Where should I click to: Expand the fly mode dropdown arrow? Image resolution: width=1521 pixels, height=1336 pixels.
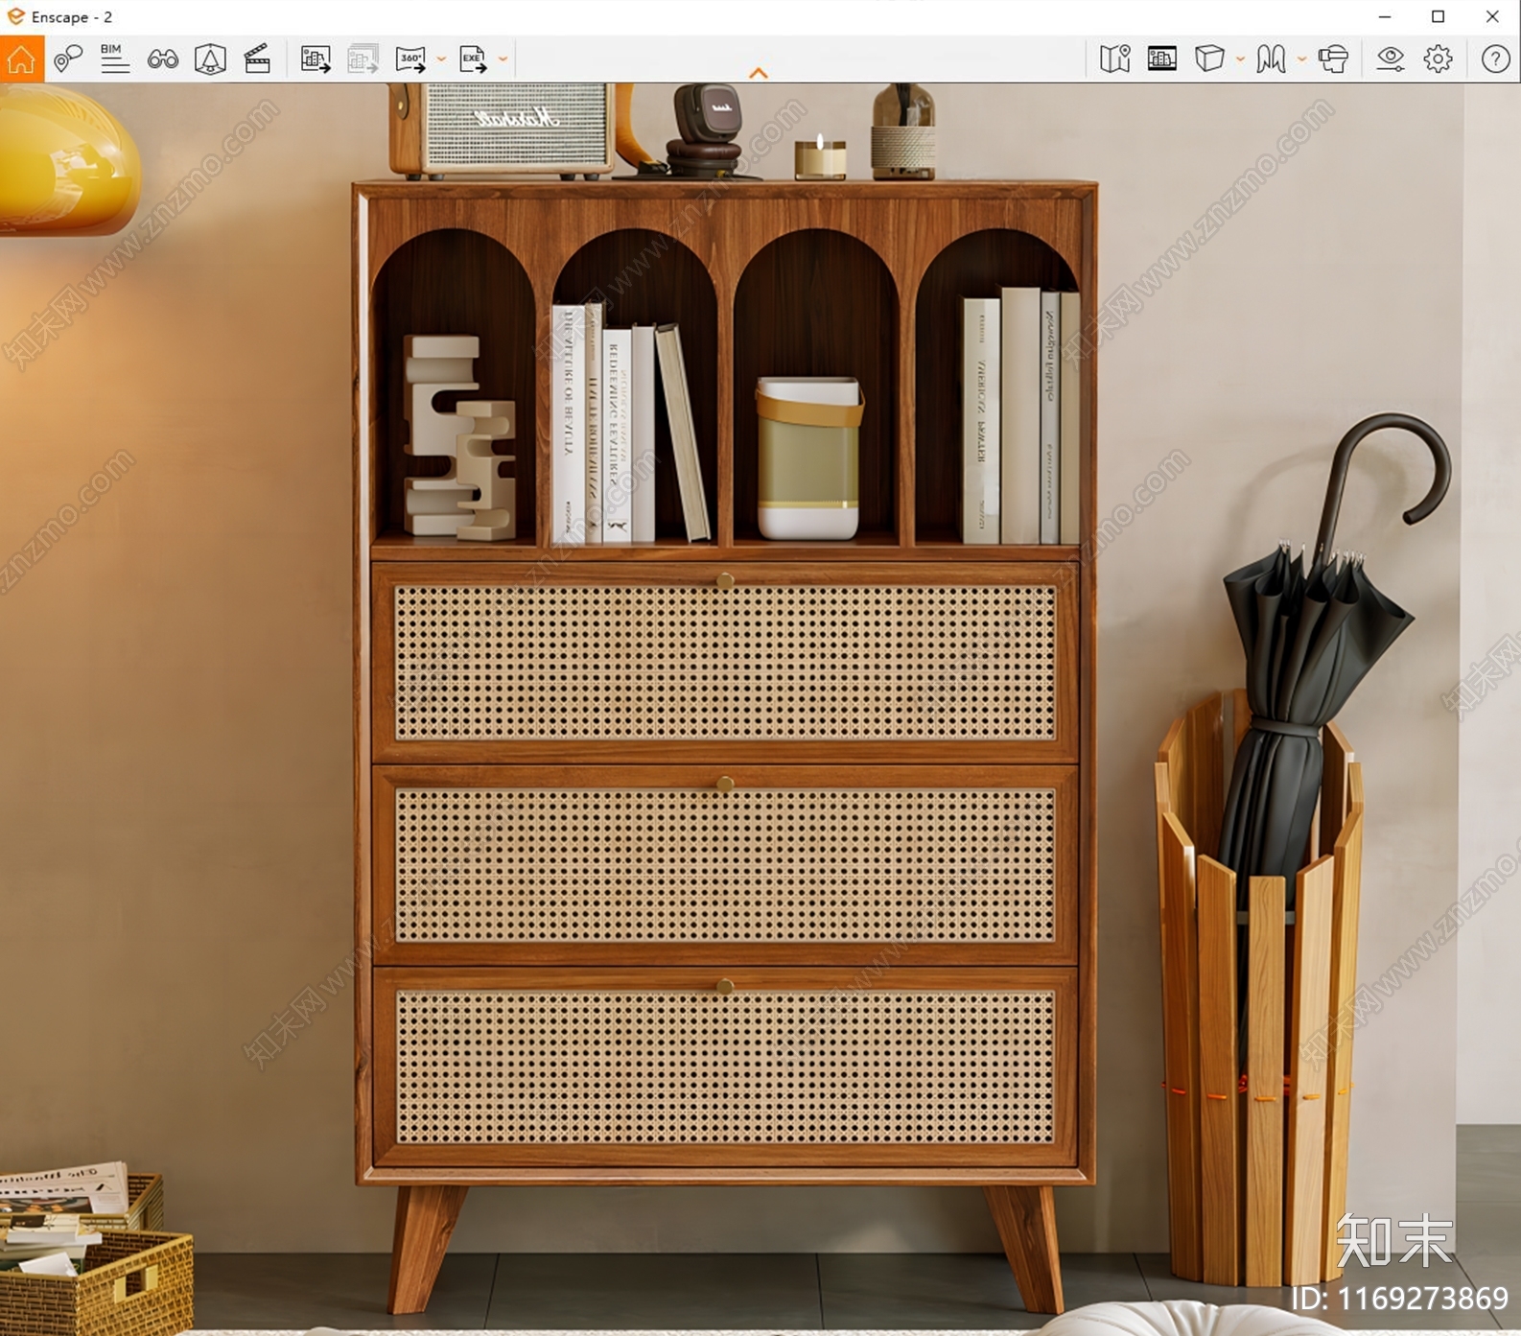1301,59
